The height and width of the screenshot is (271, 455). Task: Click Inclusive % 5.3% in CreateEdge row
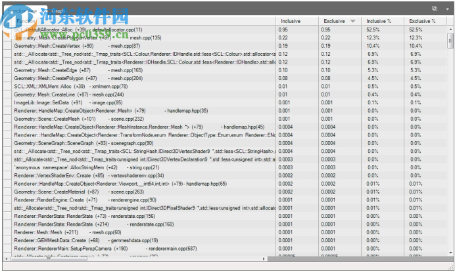click(383, 70)
